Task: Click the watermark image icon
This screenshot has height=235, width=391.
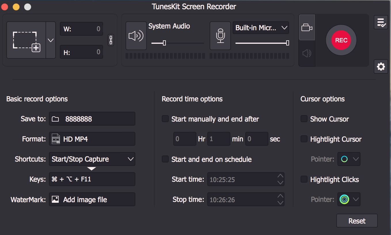Action: 55,199
